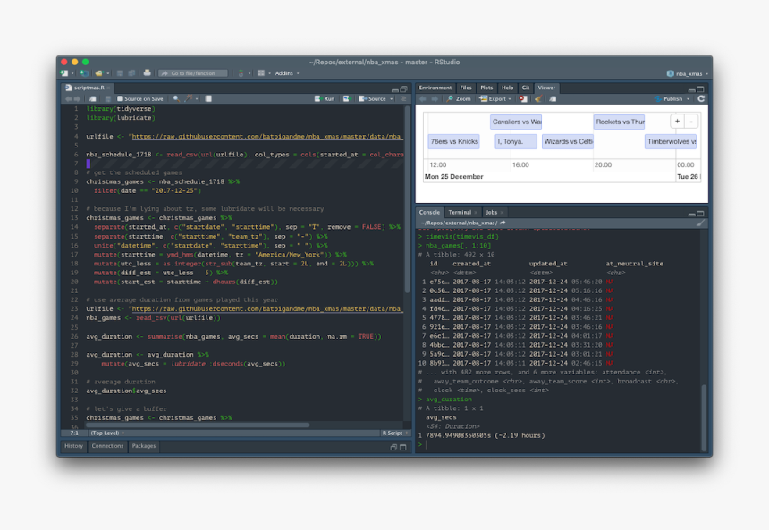
Task: Run the current line with Run
Action: coord(325,98)
